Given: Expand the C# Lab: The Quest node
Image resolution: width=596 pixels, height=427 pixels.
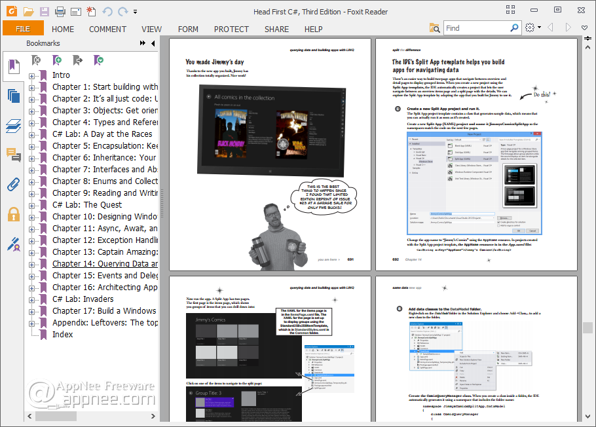Looking at the screenshot, I should point(32,206).
